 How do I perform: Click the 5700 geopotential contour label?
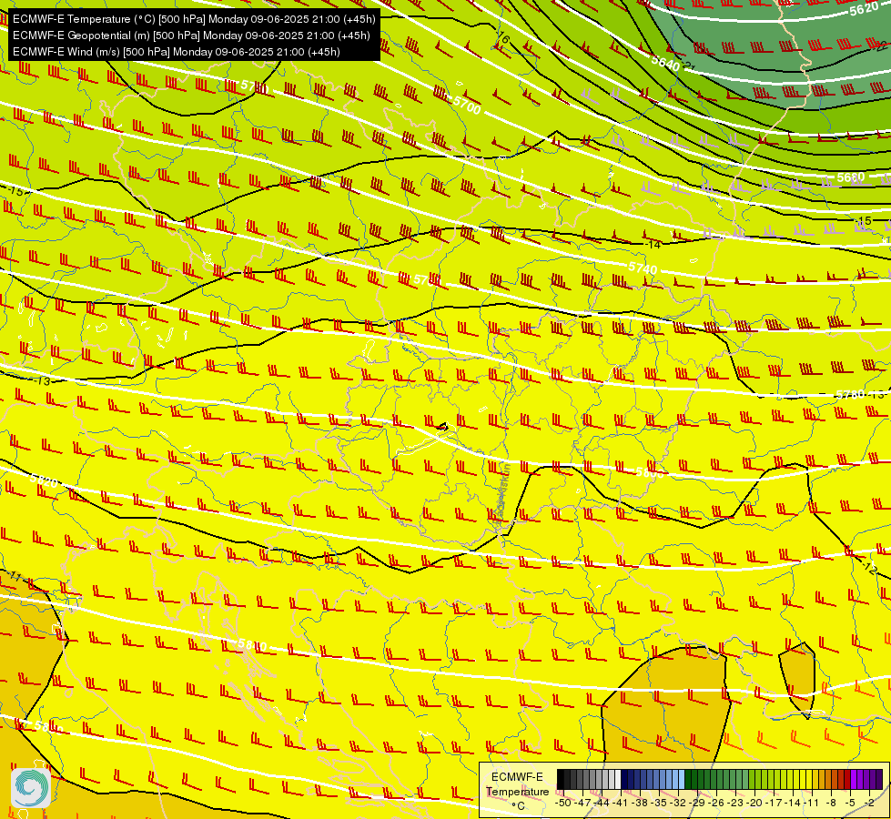point(467,106)
